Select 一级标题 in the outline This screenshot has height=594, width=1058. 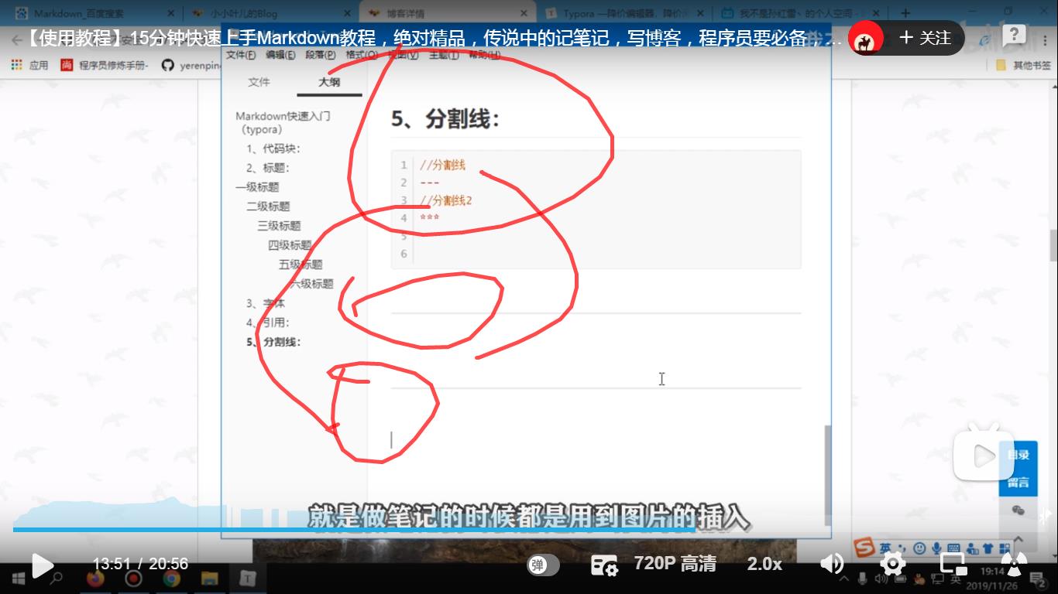tap(257, 187)
